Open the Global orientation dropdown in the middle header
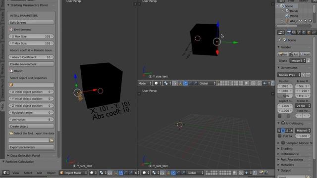 (x=207, y=83)
